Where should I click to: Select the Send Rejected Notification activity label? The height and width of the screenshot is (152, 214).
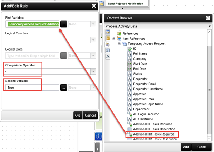pyautogui.click(x=126, y=4)
